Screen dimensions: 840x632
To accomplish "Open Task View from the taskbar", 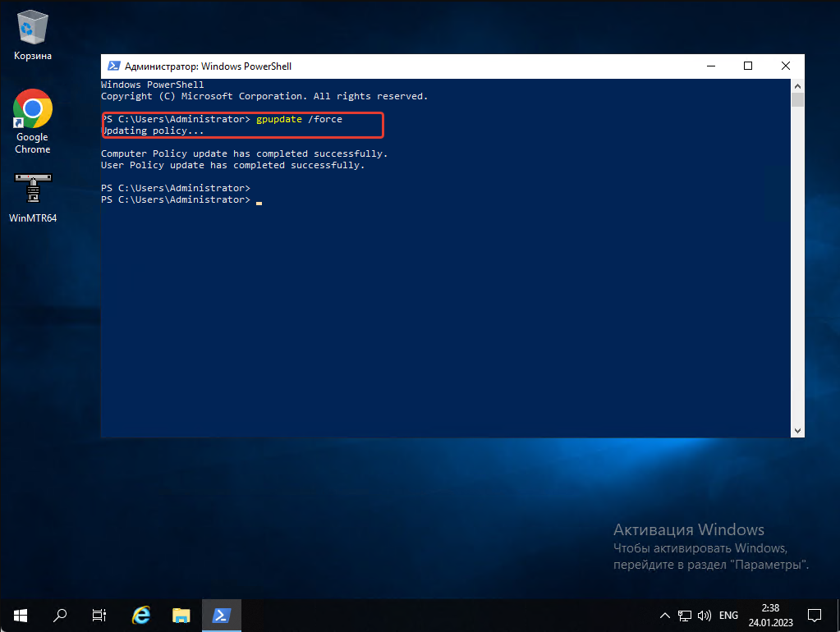I will click(99, 614).
